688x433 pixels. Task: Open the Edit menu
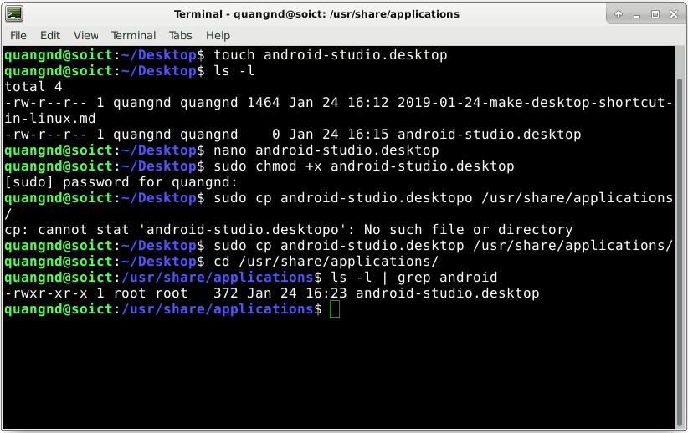pos(50,35)
